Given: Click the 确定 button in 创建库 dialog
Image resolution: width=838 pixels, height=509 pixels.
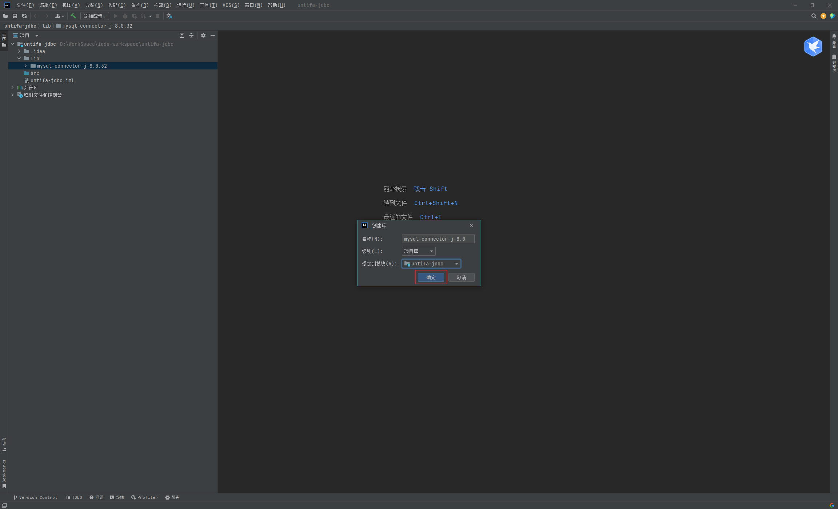Looking at the screenshot, I should coord(431,277).
